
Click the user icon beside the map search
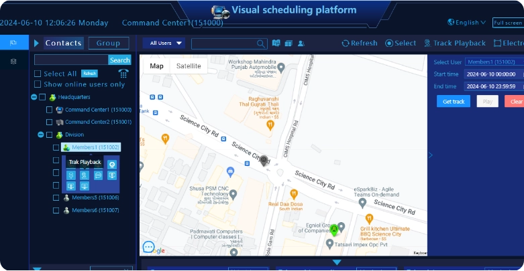(301, 43)
